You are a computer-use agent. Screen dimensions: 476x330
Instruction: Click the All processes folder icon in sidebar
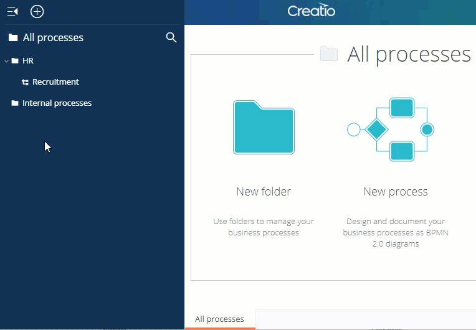[x=13, y=37]
